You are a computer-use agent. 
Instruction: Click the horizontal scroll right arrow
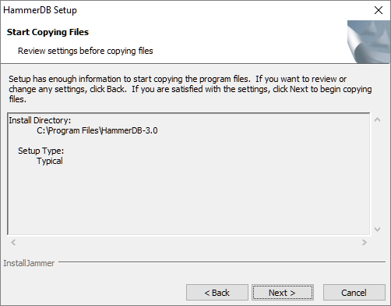pos(365,243)
